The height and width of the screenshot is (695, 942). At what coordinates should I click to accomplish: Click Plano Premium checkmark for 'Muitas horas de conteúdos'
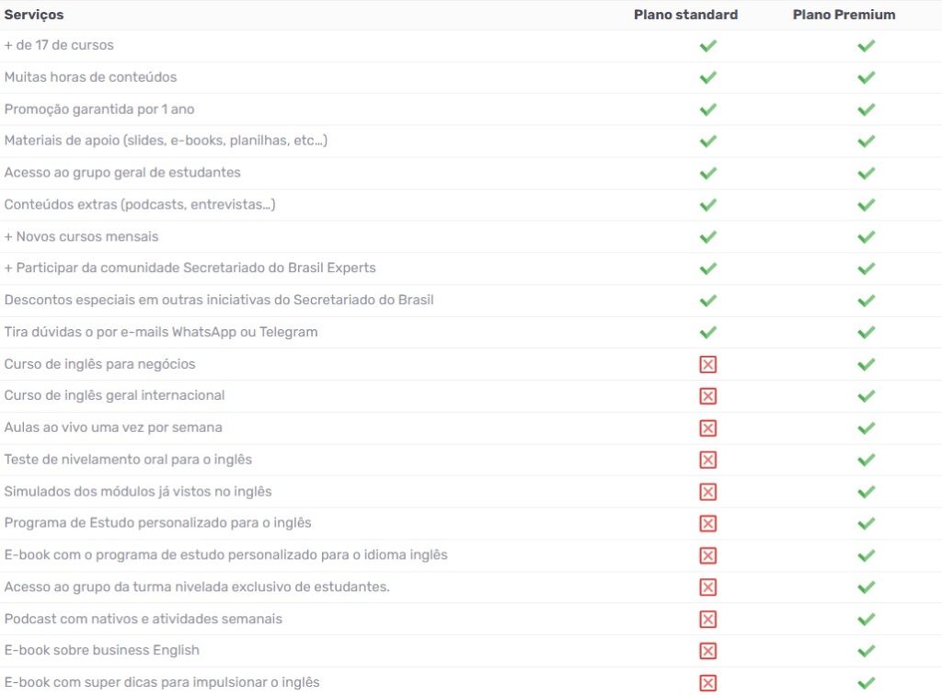[x=866, y=77]
